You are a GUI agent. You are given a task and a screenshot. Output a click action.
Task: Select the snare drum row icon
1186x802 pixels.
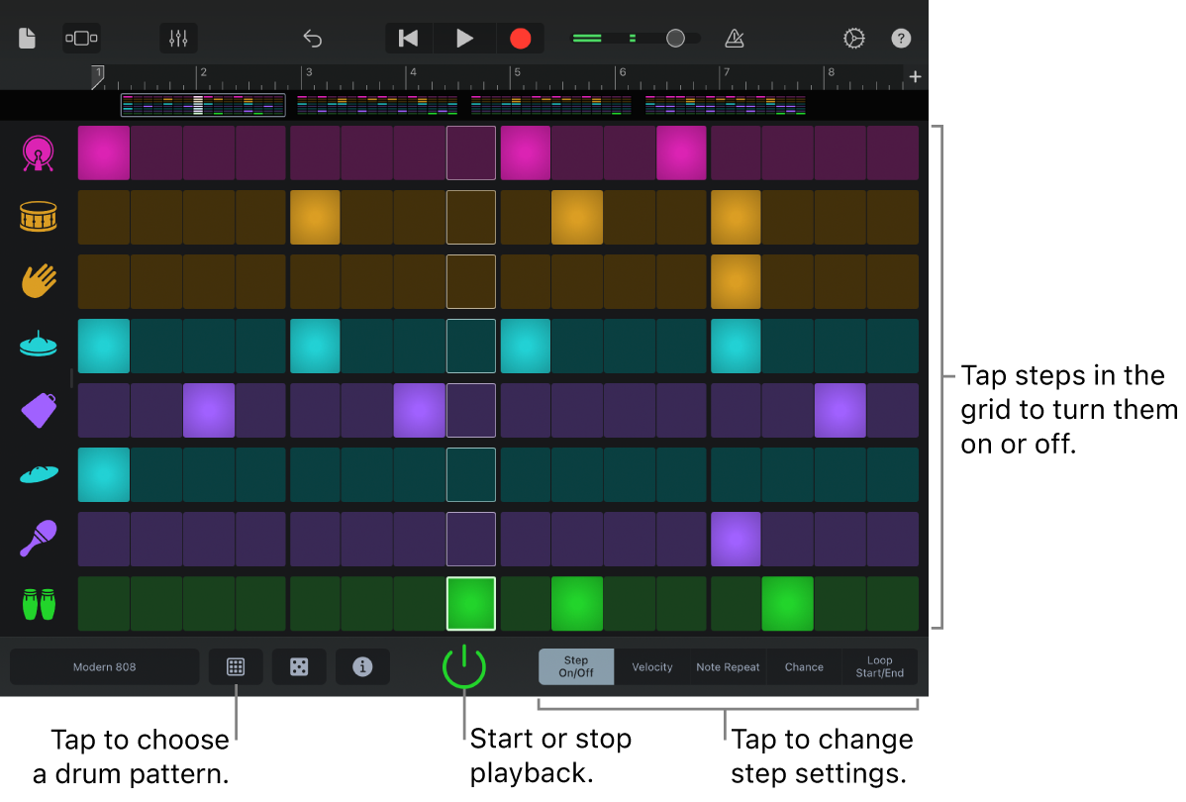pyautogui.click(x=37, y=217)
